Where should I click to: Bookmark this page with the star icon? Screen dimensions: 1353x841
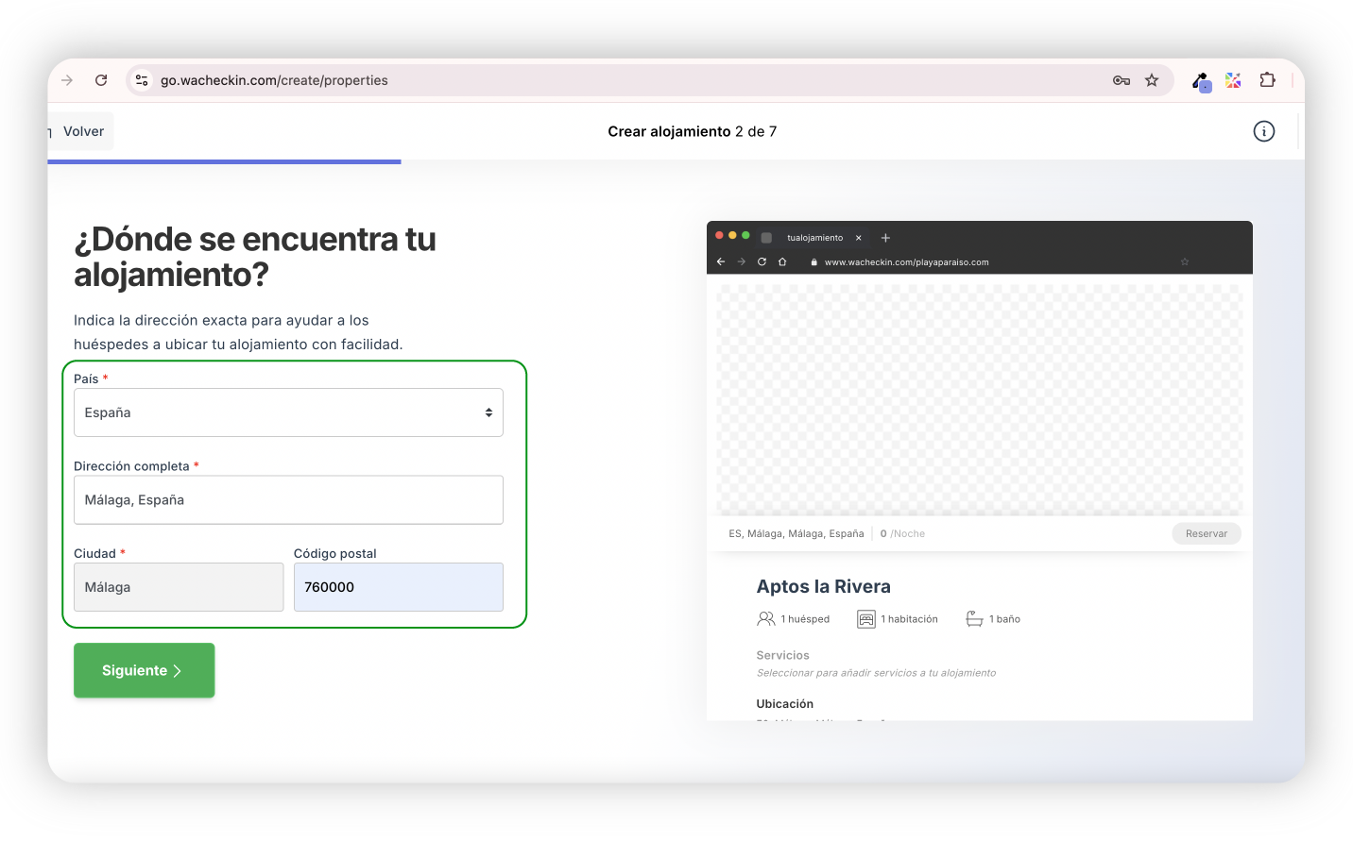coord(1152,80)
